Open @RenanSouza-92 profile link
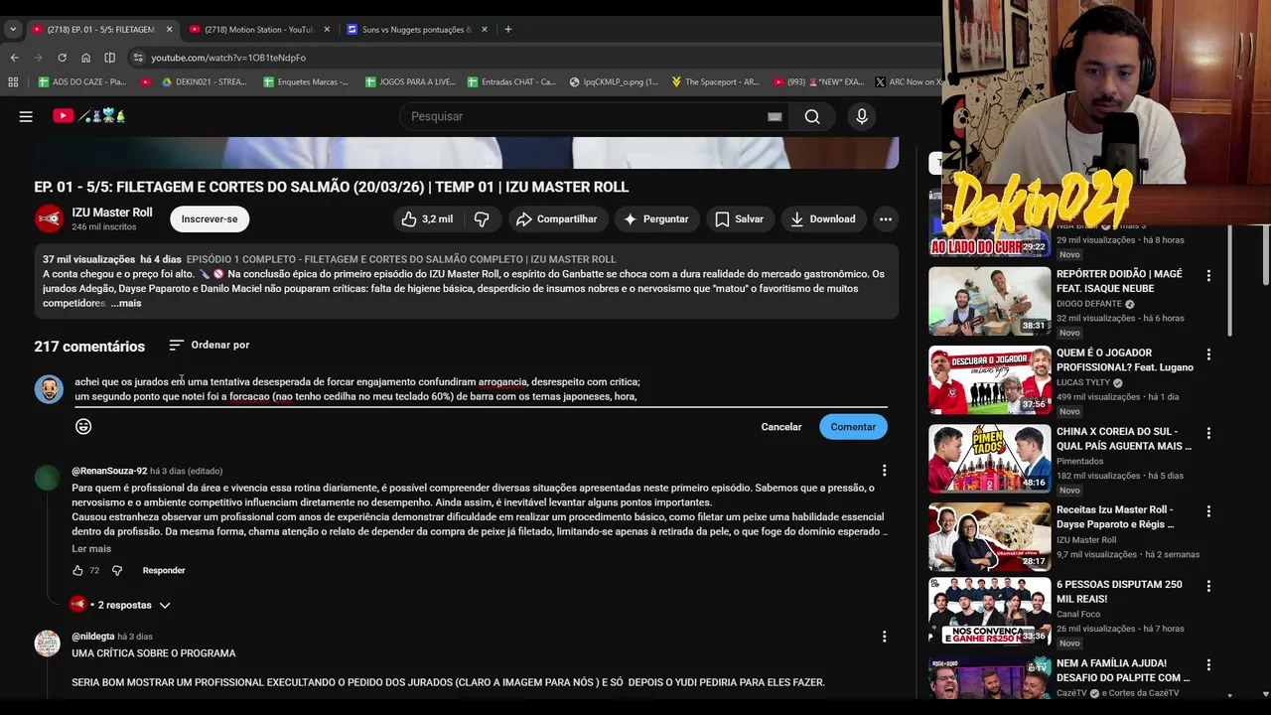This screenshot has width=1271, height=715. [x=109, y=471]
